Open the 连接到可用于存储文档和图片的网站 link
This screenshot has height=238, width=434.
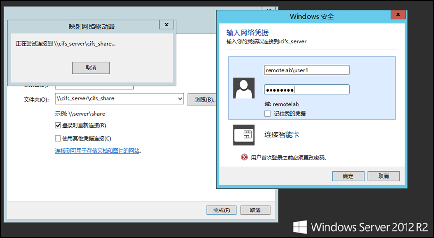point(98,151)
